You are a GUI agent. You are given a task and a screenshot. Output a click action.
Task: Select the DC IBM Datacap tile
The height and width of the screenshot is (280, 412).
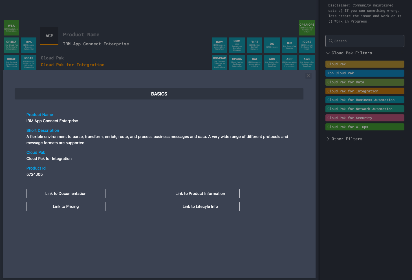point(272,45)
